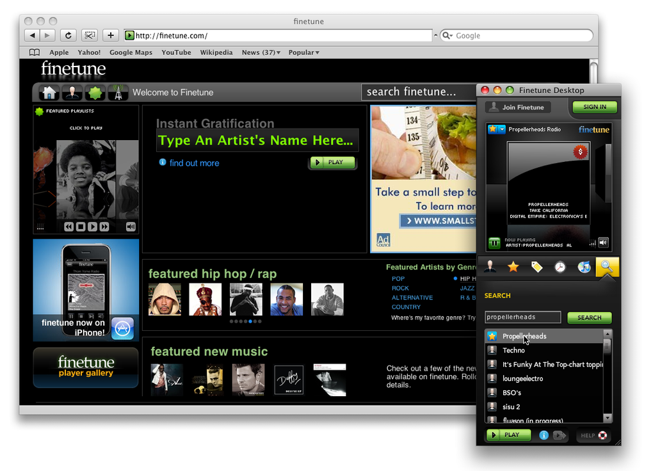The width and height of the screenshot is (653, 471).
Task: Click the search results scroll down arrow
Action: (608, 418)
